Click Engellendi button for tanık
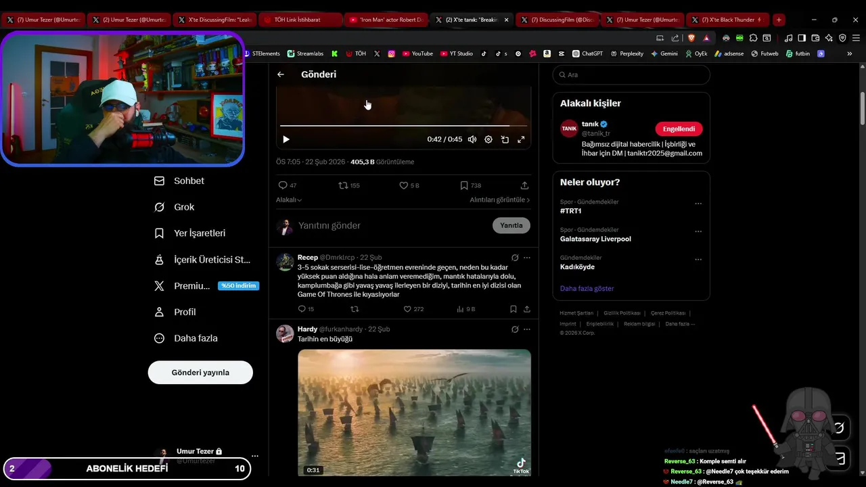Screen dimensions: 866x487 (679, 129)
